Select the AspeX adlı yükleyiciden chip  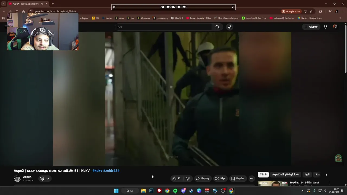(x=285, y=174)
